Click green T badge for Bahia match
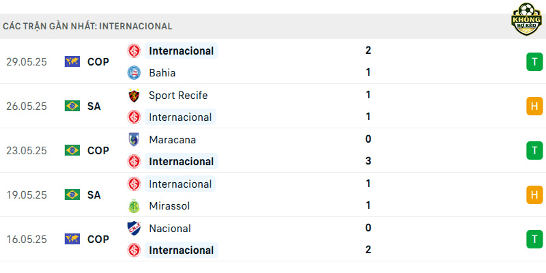546x273 pixels. (x=534, y=61)
